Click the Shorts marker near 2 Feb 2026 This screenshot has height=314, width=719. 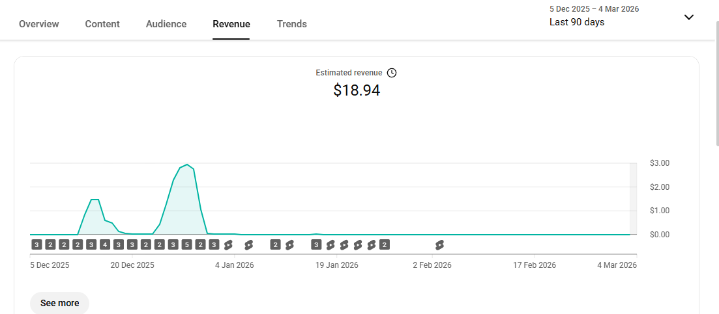(439, 245)
